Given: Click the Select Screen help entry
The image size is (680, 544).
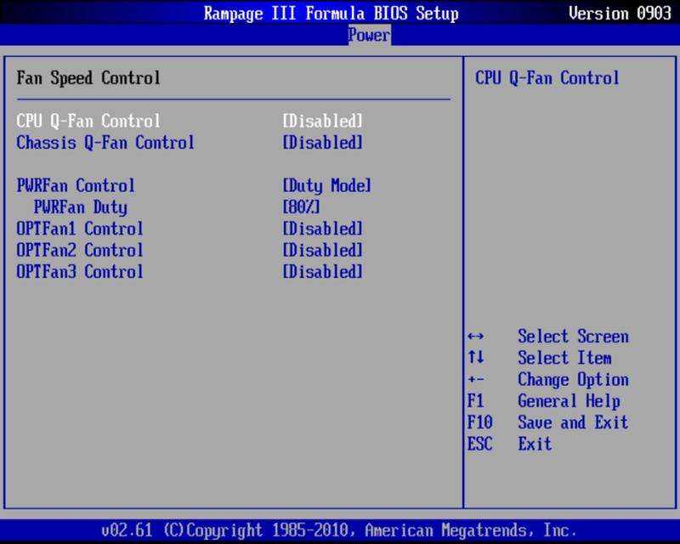Looking at the screenshot, I should (x=573, y=337).
